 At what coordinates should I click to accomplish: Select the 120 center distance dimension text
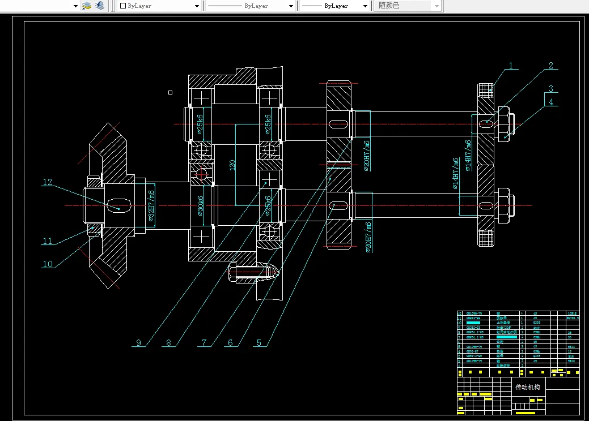coord(232,165)
